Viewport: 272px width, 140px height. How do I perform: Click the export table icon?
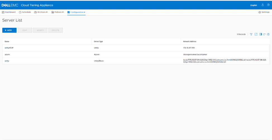click(256, 34)
